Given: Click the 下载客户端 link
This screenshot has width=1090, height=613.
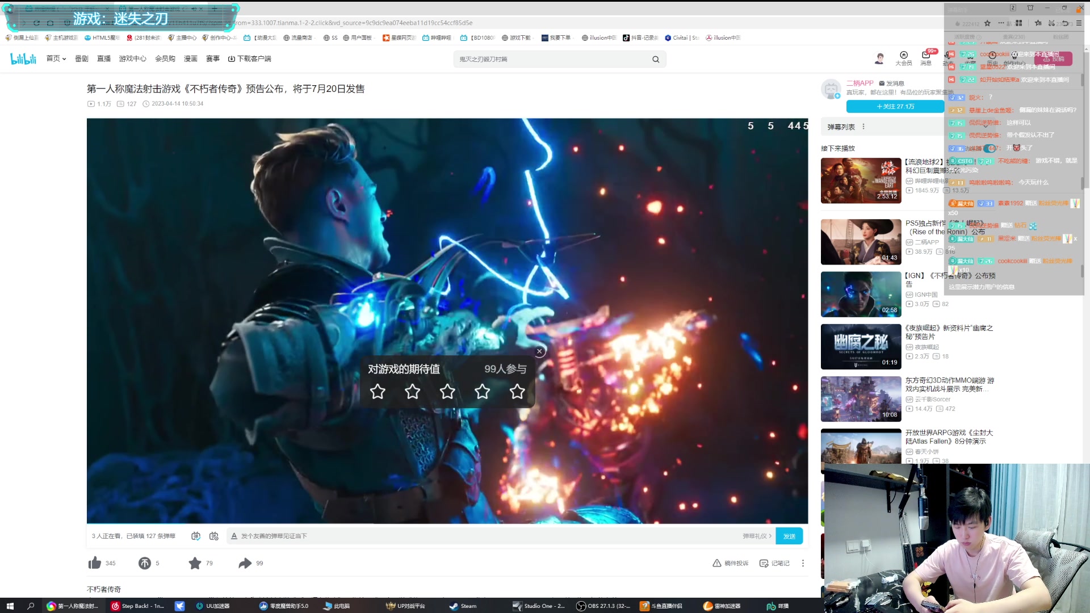Looking at the screenshot, I should (x=250, y=58).
